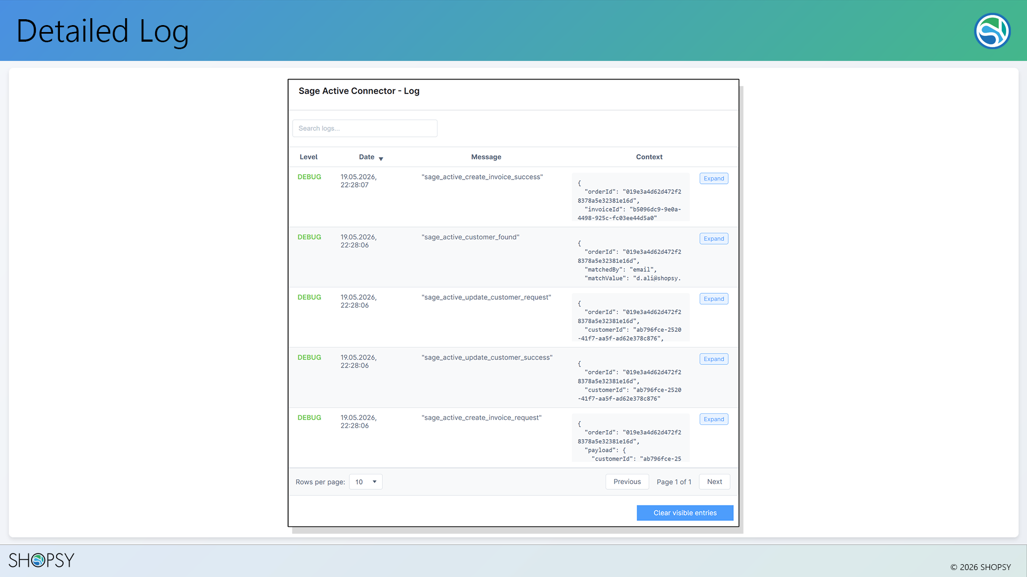Sort by the Level column header
This screenshot has width=1027, height=577.
[x=309, y=157]
